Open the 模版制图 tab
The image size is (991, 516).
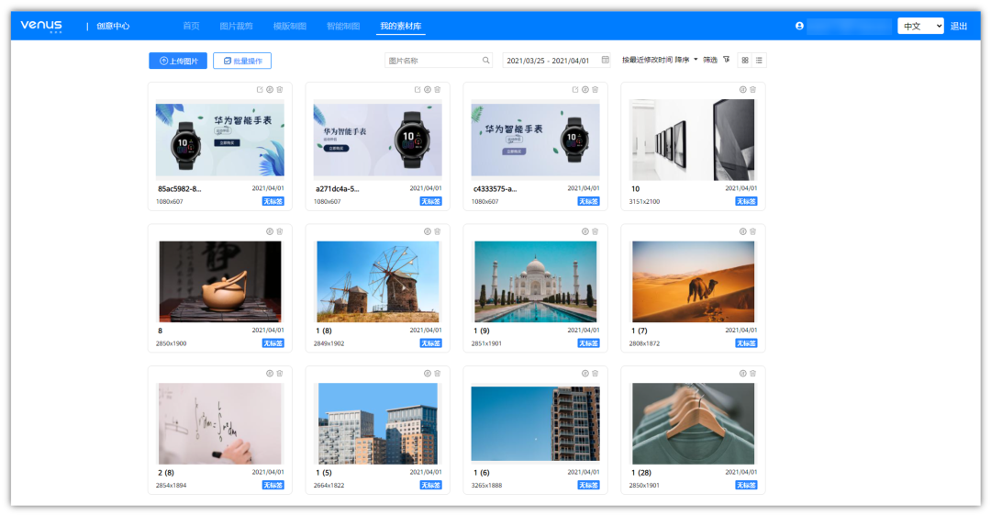(289, 26)
